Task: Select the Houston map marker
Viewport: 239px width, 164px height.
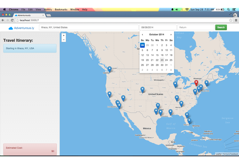Action: [160, 113]
